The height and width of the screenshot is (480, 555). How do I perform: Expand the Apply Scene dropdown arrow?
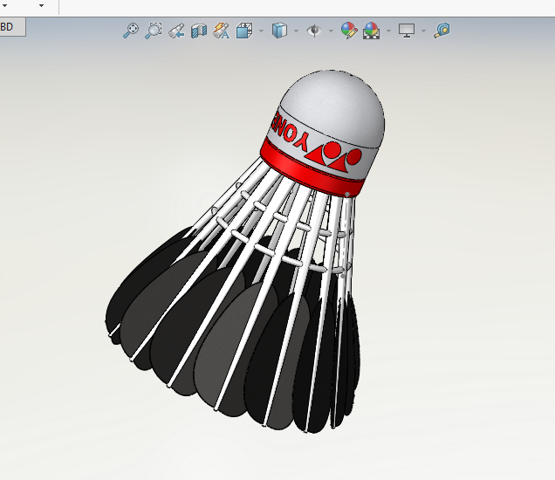(x=388, y=31)
